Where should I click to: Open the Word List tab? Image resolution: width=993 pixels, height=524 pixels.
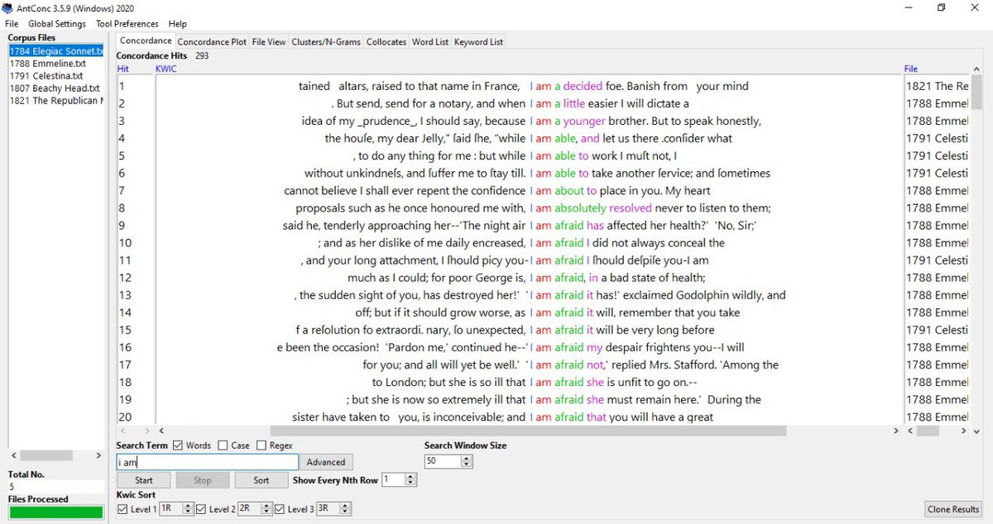tap(430, 42)
